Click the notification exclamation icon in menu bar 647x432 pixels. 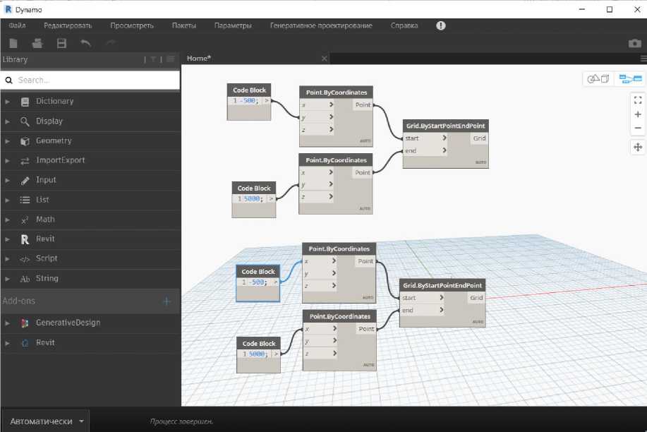[441, 25]
